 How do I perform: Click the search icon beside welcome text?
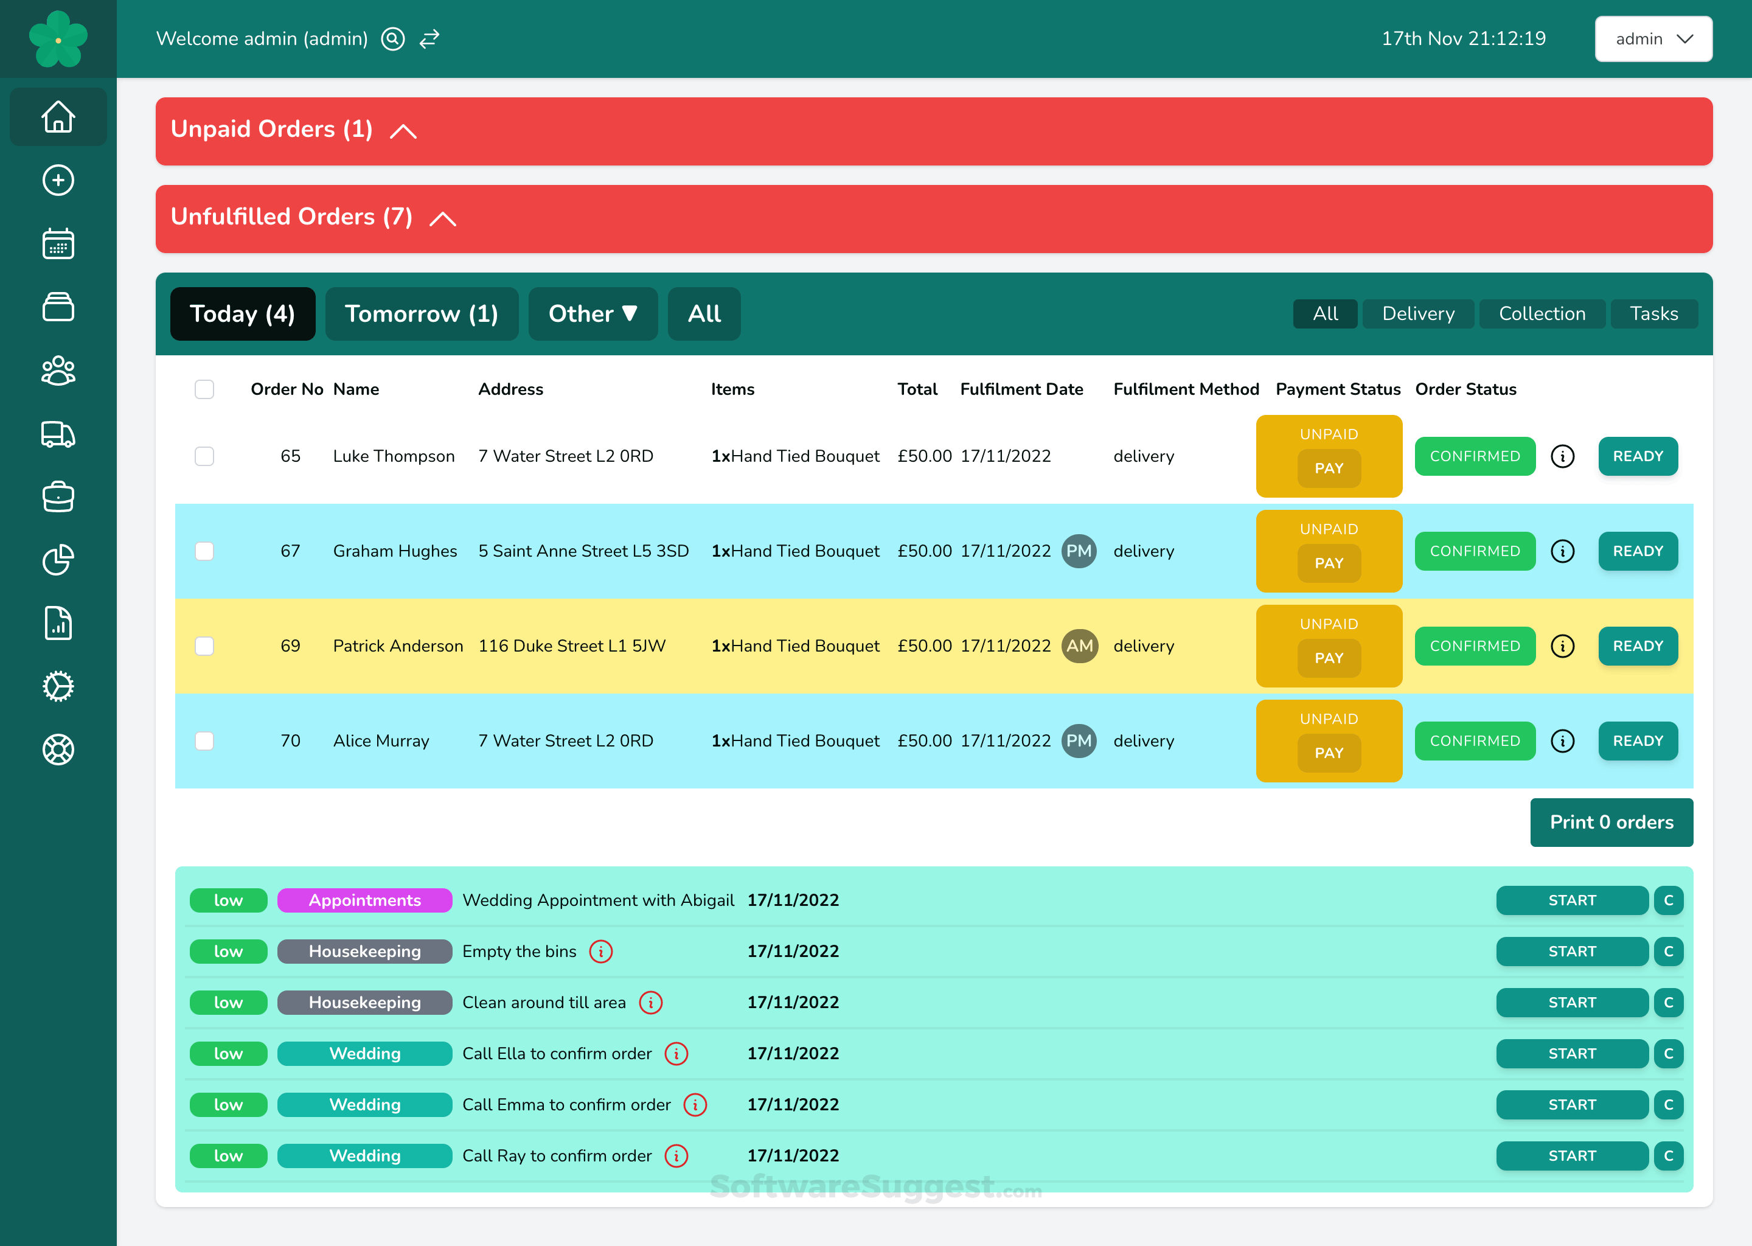(393, 39)
